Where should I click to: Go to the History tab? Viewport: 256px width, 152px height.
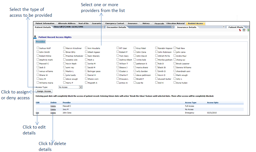[146, 23]
